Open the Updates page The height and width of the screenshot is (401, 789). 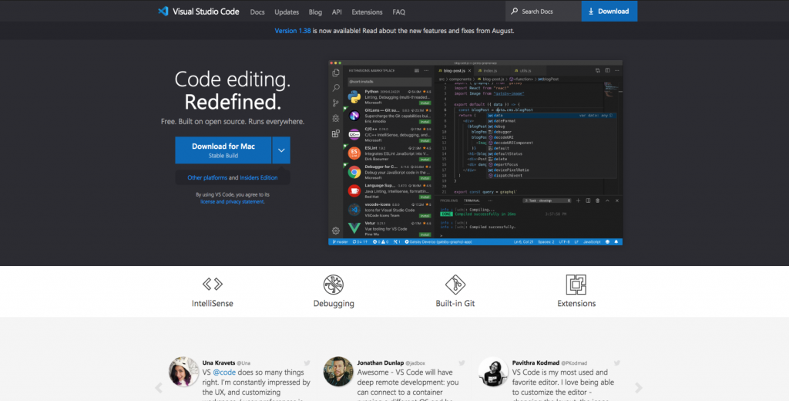[x=287, y=12]
